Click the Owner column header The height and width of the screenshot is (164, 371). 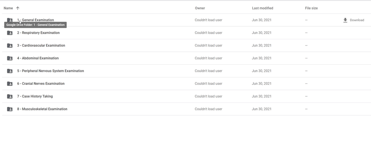click(x=200, y=8)
